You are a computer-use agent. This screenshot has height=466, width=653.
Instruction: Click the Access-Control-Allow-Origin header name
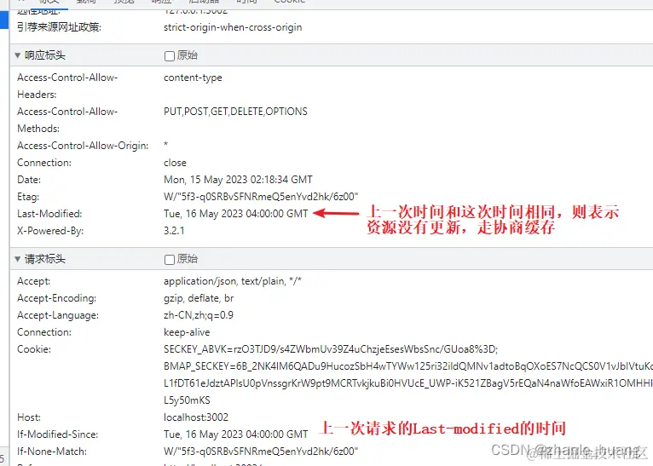[83, 146]
